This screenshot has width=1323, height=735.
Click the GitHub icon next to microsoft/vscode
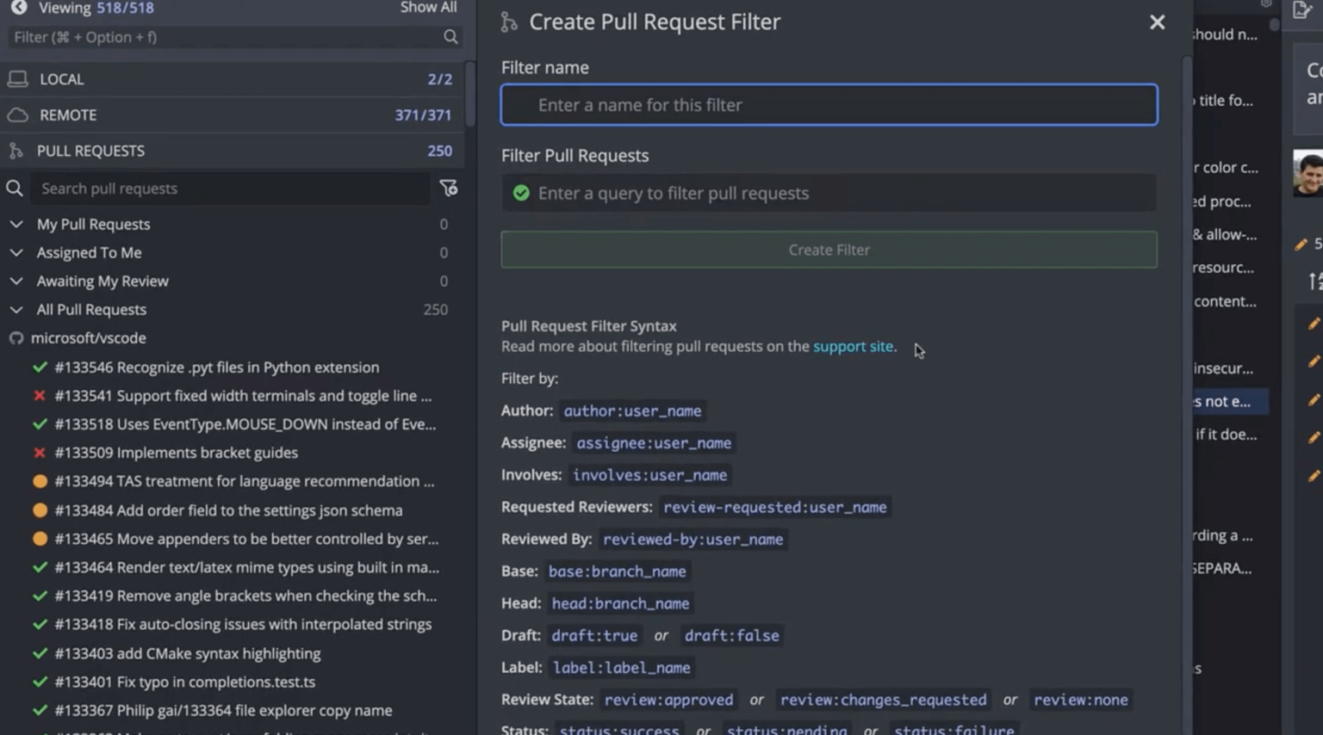pyautogui.click(x=16, y=337)
